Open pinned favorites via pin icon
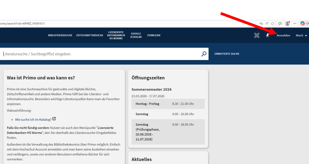309x164 pixels. [267, 35]
